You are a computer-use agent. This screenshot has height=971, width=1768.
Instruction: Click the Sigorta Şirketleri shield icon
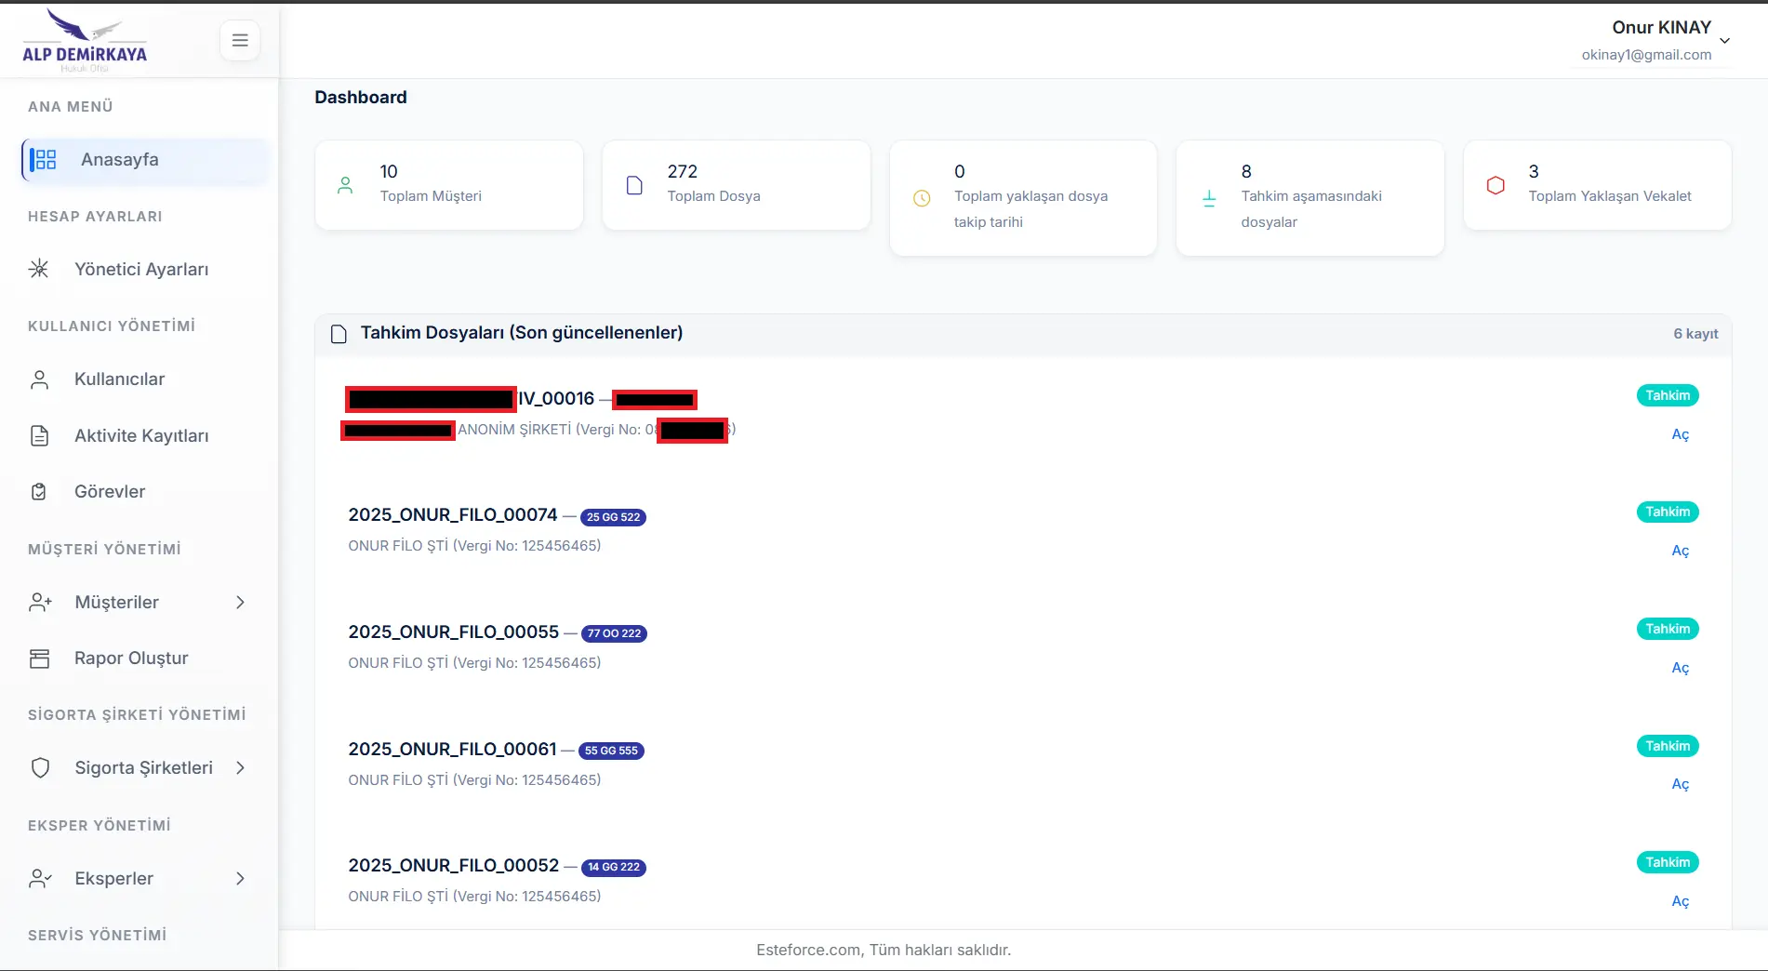[40, 767]
